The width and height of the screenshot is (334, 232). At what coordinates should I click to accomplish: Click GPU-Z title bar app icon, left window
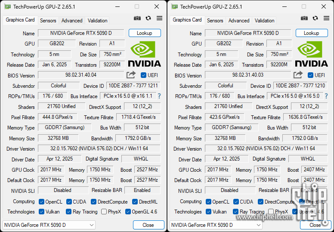click(x=7, y=6)
